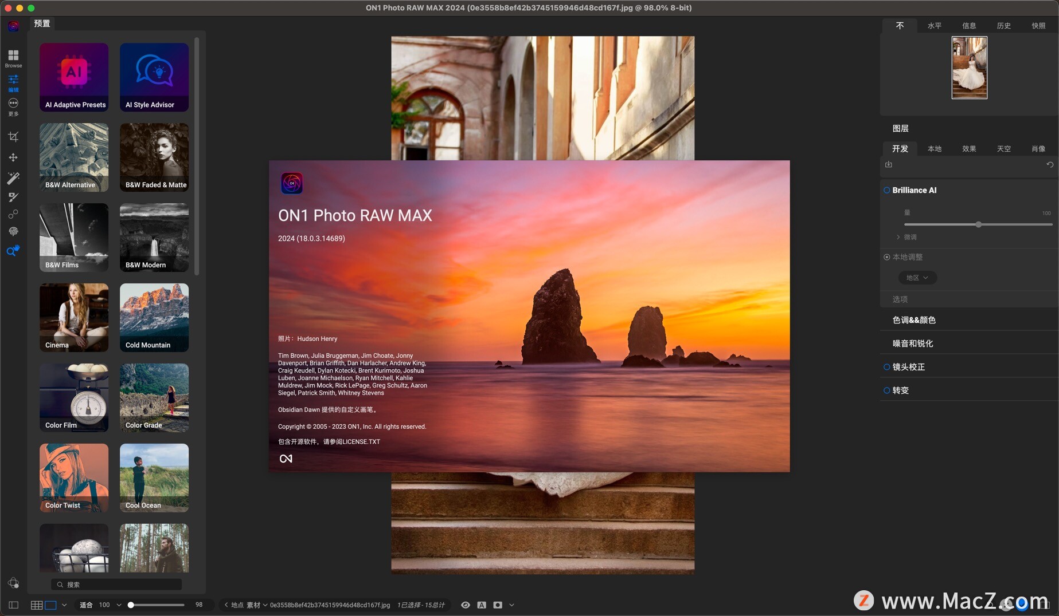This screenshot has width=1059, height=616.
Task: Open the view layout dropdown arrow
Action: click(64, 605)
